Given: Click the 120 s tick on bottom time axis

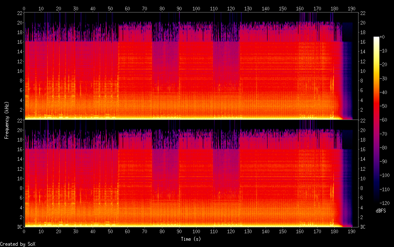Looking at the screenshot, I should point(230,231).
